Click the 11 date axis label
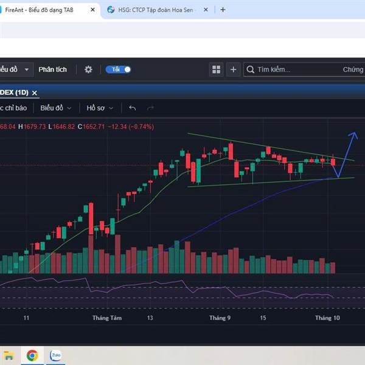Screen dimensions: 365x365 click(26, 318)
